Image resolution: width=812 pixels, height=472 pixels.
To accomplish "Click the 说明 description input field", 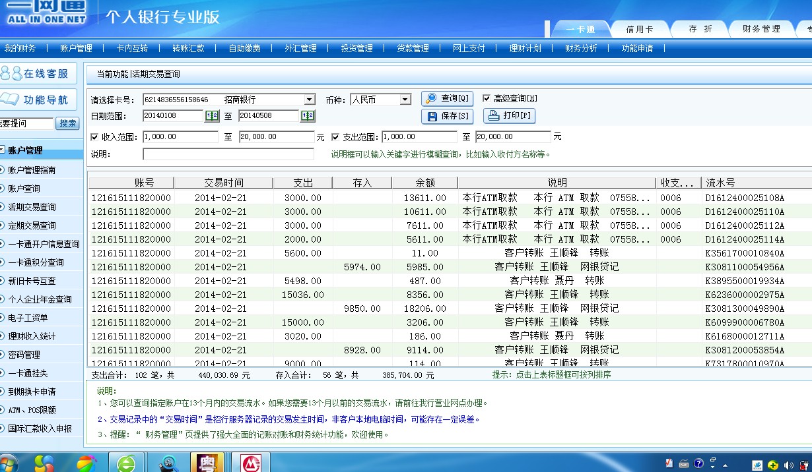I will 228,154.
